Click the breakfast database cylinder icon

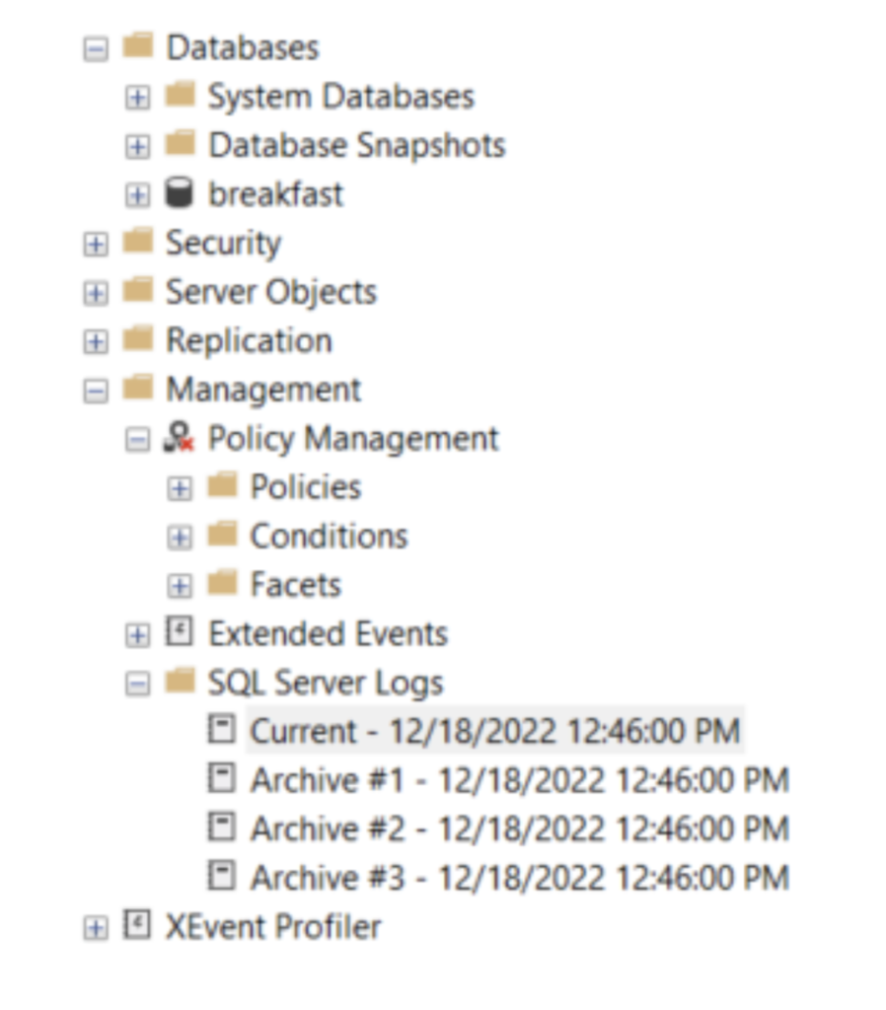coord(179,194)
